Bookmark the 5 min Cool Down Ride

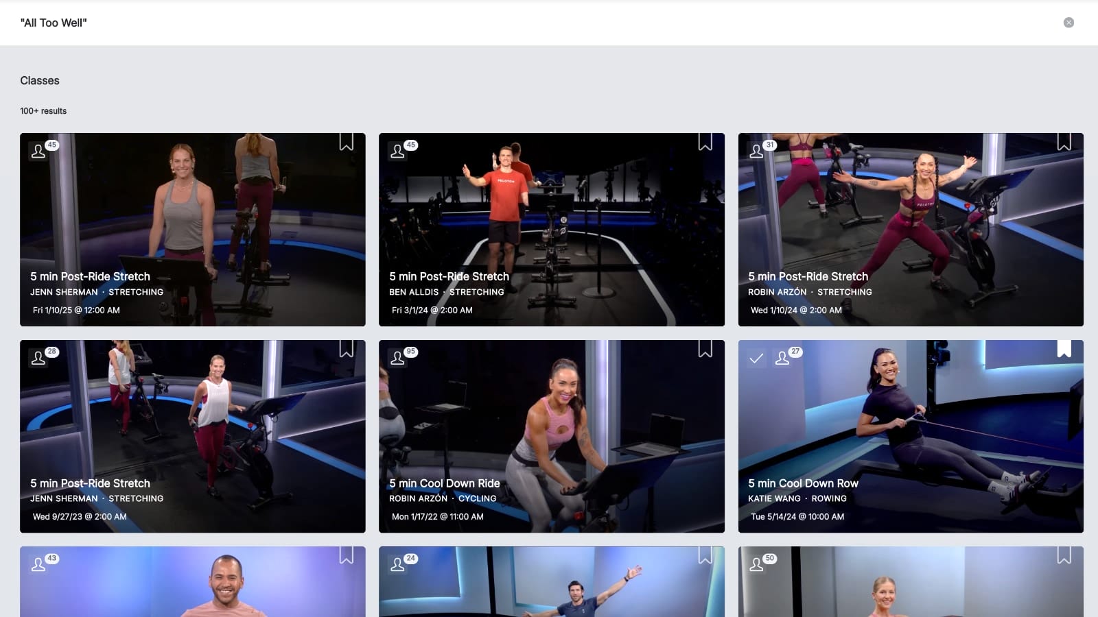(x=705, y=349)
